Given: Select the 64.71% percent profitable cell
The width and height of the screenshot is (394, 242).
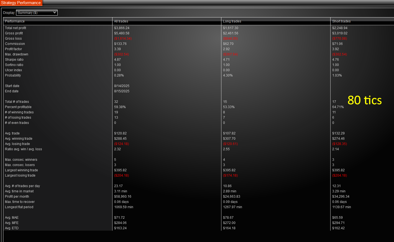Looking at the screenshot, I should pos(338,107).
